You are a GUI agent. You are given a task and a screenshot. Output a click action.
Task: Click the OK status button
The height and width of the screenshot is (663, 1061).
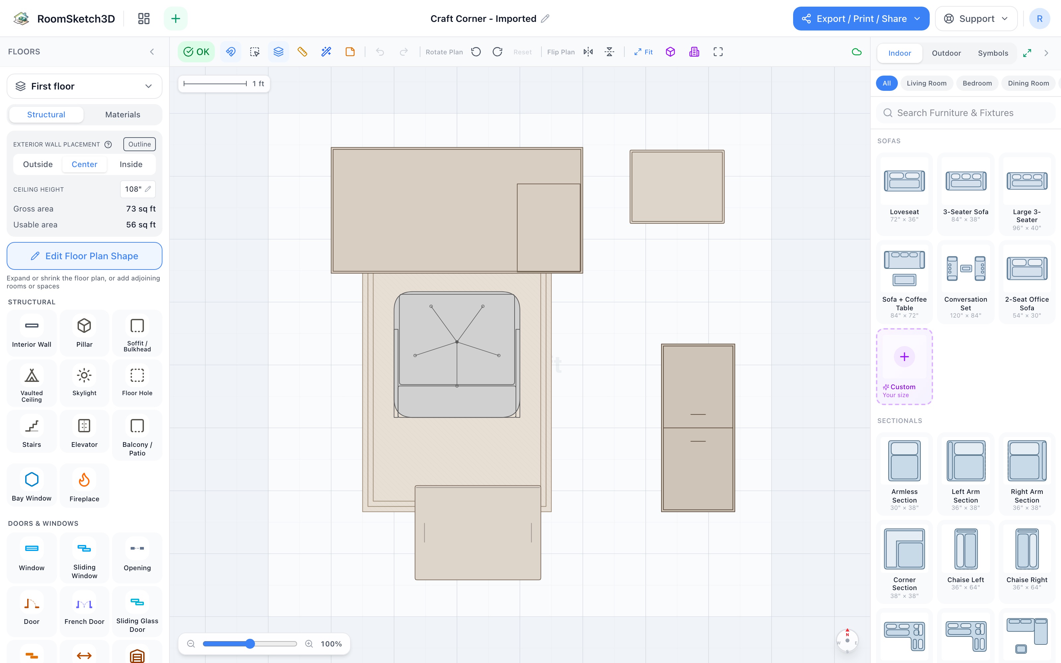tap(196, 52)
